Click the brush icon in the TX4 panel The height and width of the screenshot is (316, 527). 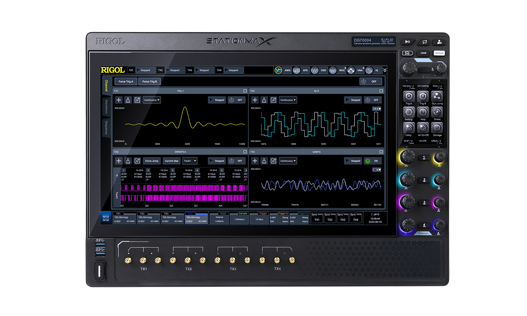264,161
